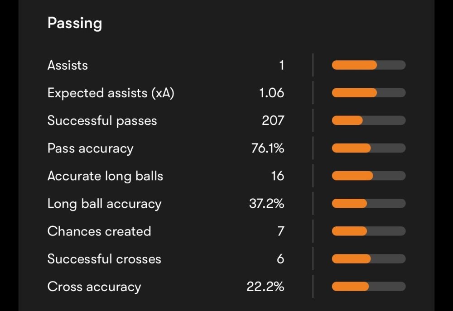Select the Pass accuracy label
Image resolution: width=453 pixels, height=311 pixels.
pyautogui.click(x=90, y=148)
